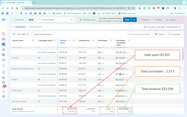Click the browser address bar

click(76, 8)
